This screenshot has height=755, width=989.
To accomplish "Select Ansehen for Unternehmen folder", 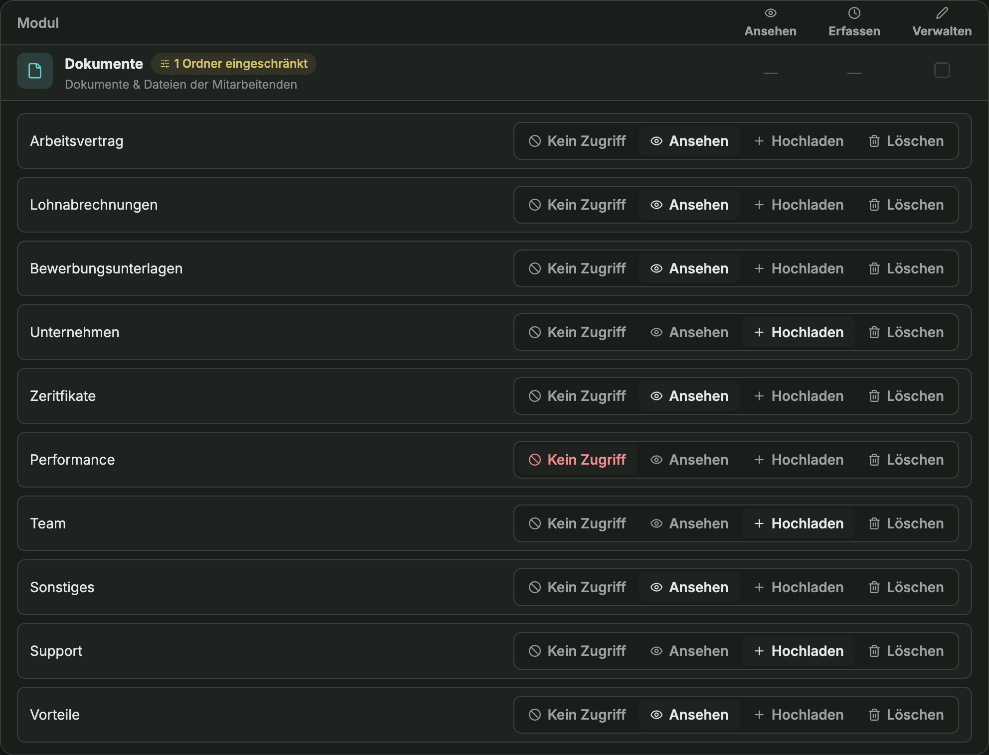I will tap(689, 332).
